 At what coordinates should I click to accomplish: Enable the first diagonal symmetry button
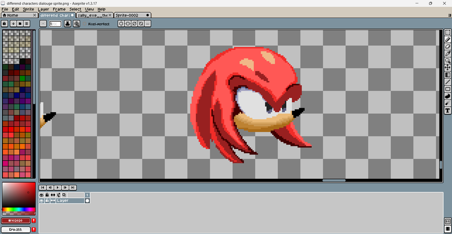tap(134, 24)
